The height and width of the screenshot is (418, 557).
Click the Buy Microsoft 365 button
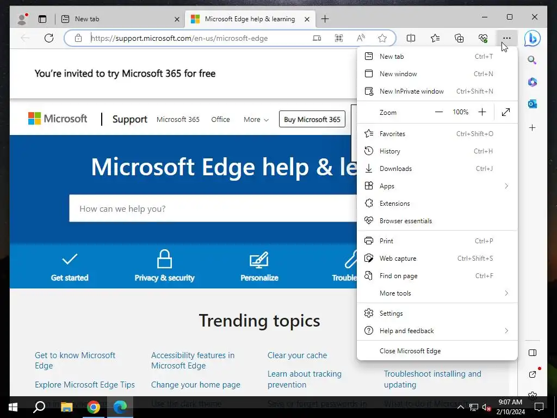(x=312, y=119)
